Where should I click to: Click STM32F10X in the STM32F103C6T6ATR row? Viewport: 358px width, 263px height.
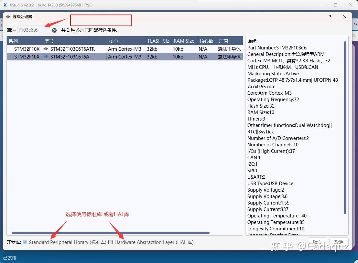[x=27, y=49]
